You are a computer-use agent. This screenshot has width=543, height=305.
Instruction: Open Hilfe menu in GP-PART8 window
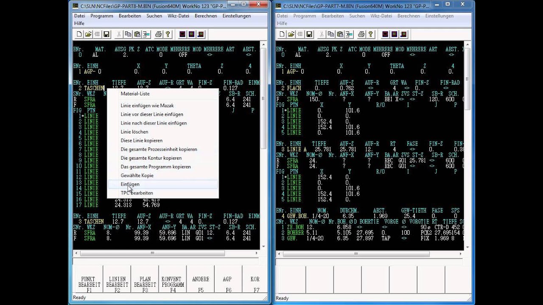tap(79, 23)
